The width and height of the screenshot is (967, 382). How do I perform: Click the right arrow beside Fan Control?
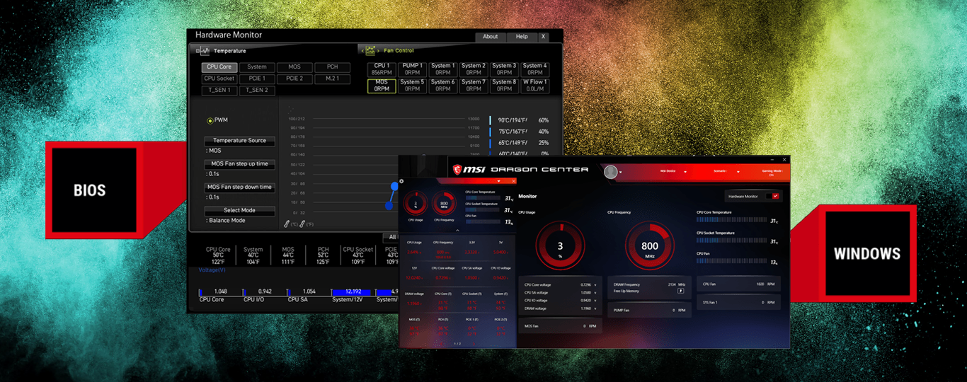[379, 51]
